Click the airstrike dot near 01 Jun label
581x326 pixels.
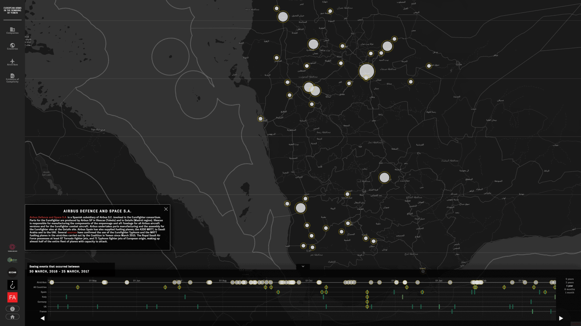point(127,282)
